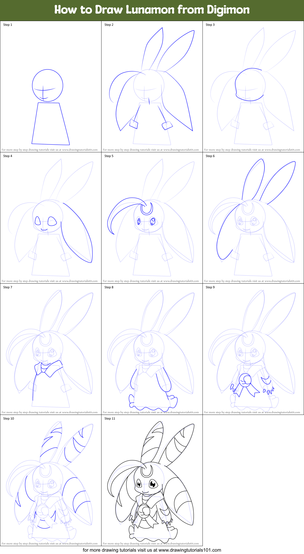Image resolution: width=304 pixels, height=554 pixels.
Task: Click the 'How to Draw Lunamon from Digimon' title
Action: tap(152, 10)
